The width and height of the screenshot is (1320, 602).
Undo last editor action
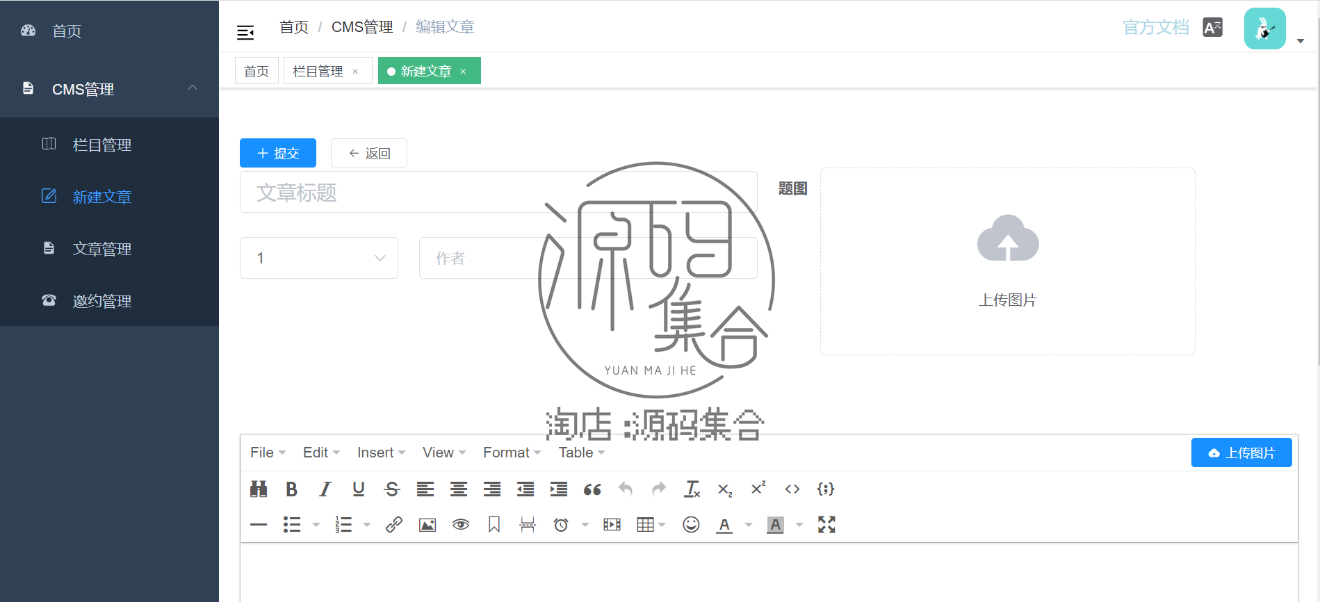point(626,489)
